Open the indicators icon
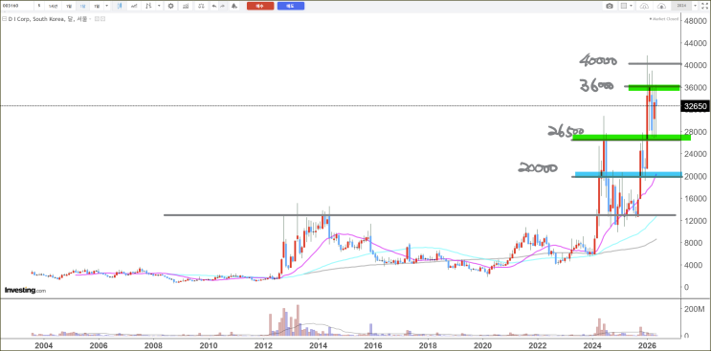This screenshot has height=351, width=711. coord(186,6)
